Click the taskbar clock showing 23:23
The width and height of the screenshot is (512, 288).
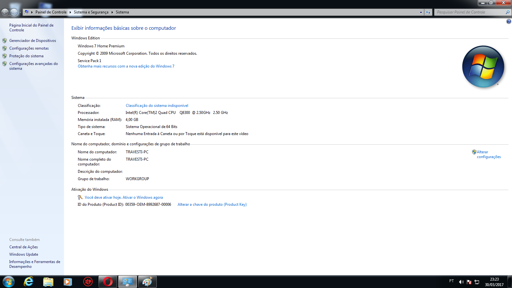[x=494, y=282]
